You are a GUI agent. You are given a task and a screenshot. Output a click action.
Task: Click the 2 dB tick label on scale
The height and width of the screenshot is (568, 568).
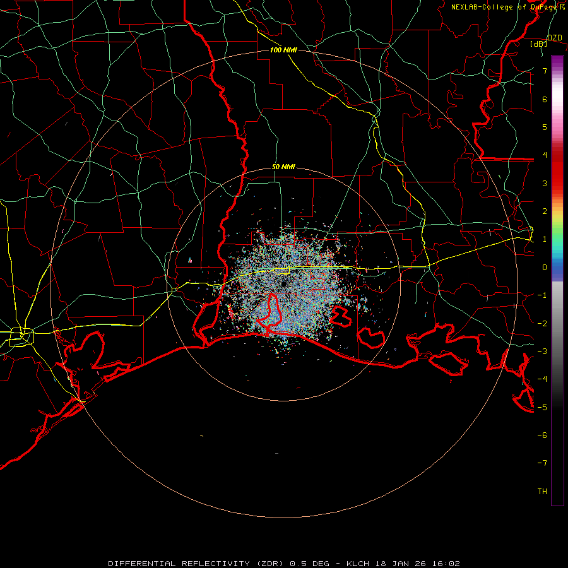[545, 211]
